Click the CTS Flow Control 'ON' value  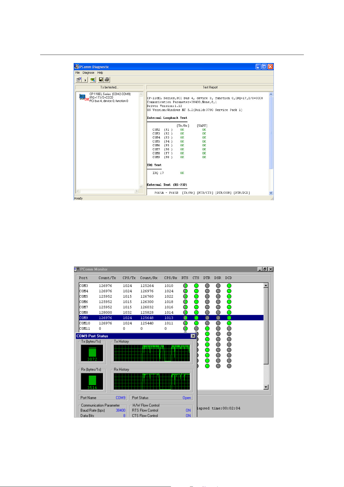click(x=188, y=416)
